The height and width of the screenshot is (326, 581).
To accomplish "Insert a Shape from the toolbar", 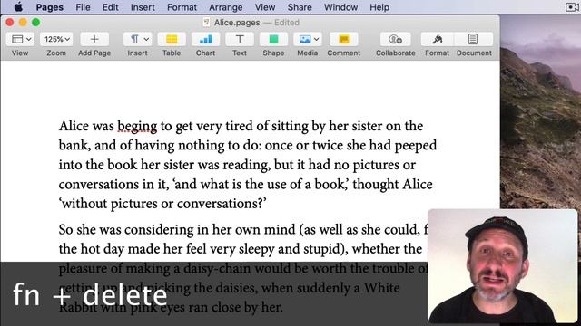I will [273, 39].
